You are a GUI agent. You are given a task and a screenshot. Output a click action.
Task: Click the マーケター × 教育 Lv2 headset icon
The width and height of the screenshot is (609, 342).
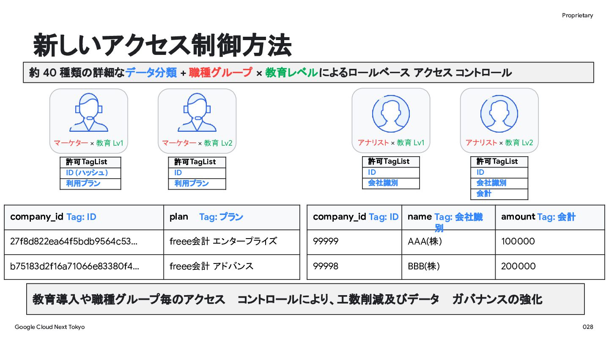pos(197,113)
